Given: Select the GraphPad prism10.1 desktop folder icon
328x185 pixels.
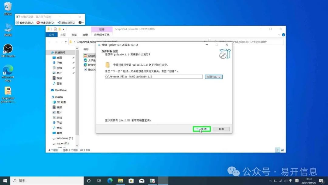Looking at the screenshot, I should point(8,95).
